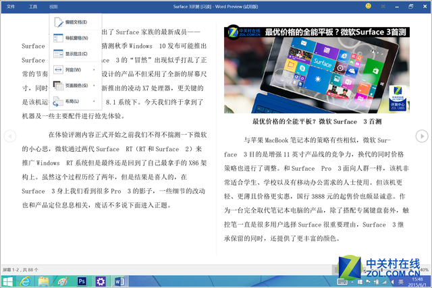
Task: Click the smiley feedback icon in title bar
Action: pos(368,6)
